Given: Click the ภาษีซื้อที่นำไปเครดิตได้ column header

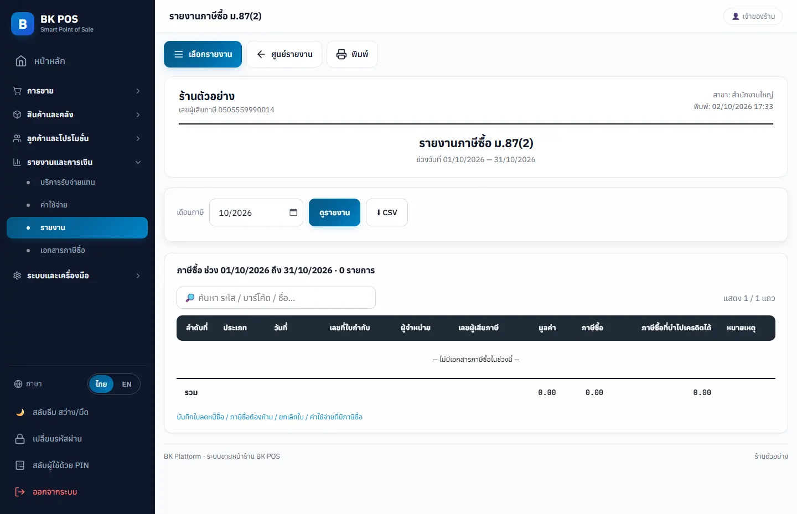Looking at the screenshot, I should 676,328.
